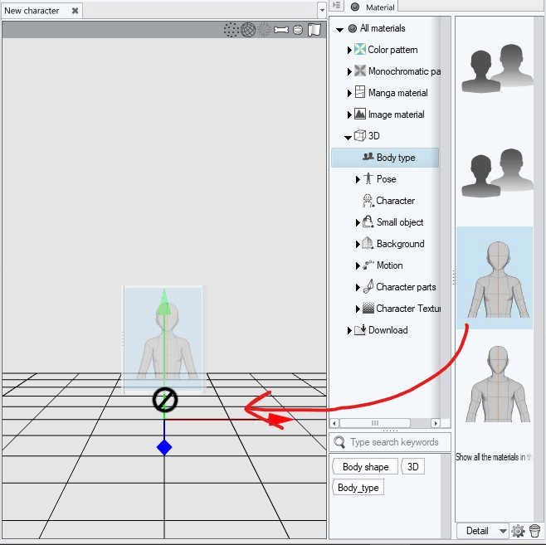This screenshot has height=545, width=546.
Task: Focus the Type search keywords field
Action: coord(390,442)
